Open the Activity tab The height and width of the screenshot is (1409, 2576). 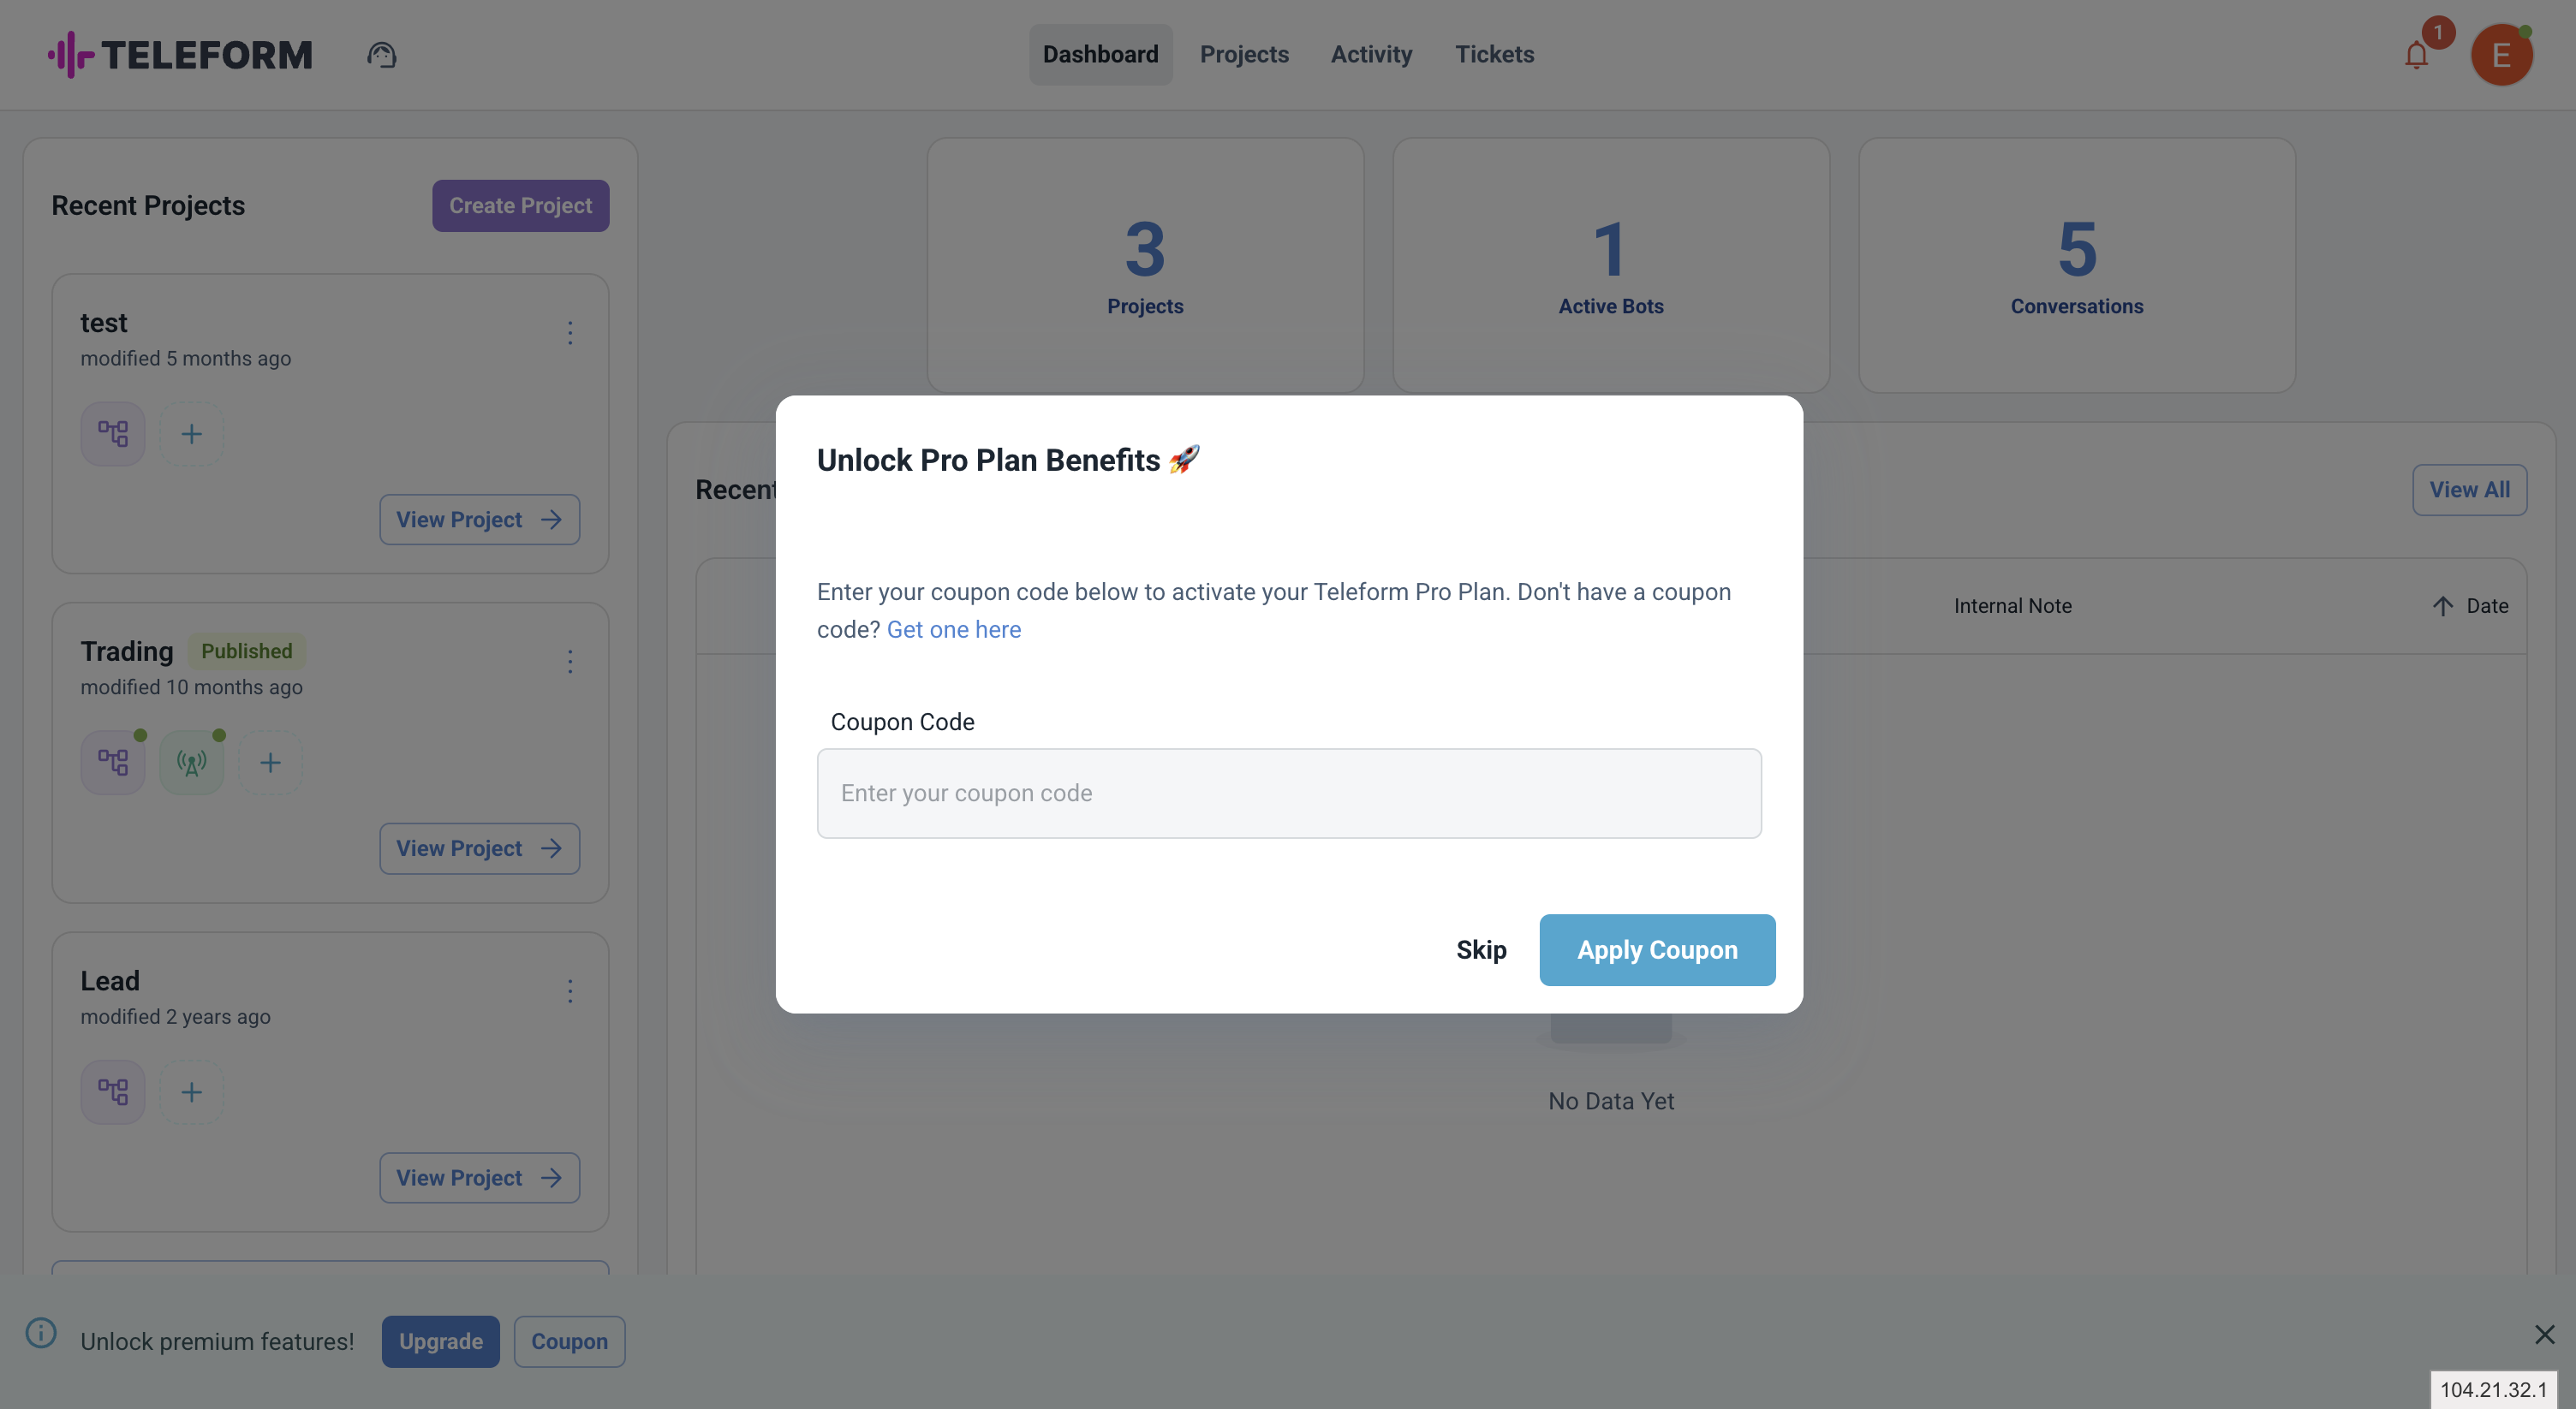1371,55
